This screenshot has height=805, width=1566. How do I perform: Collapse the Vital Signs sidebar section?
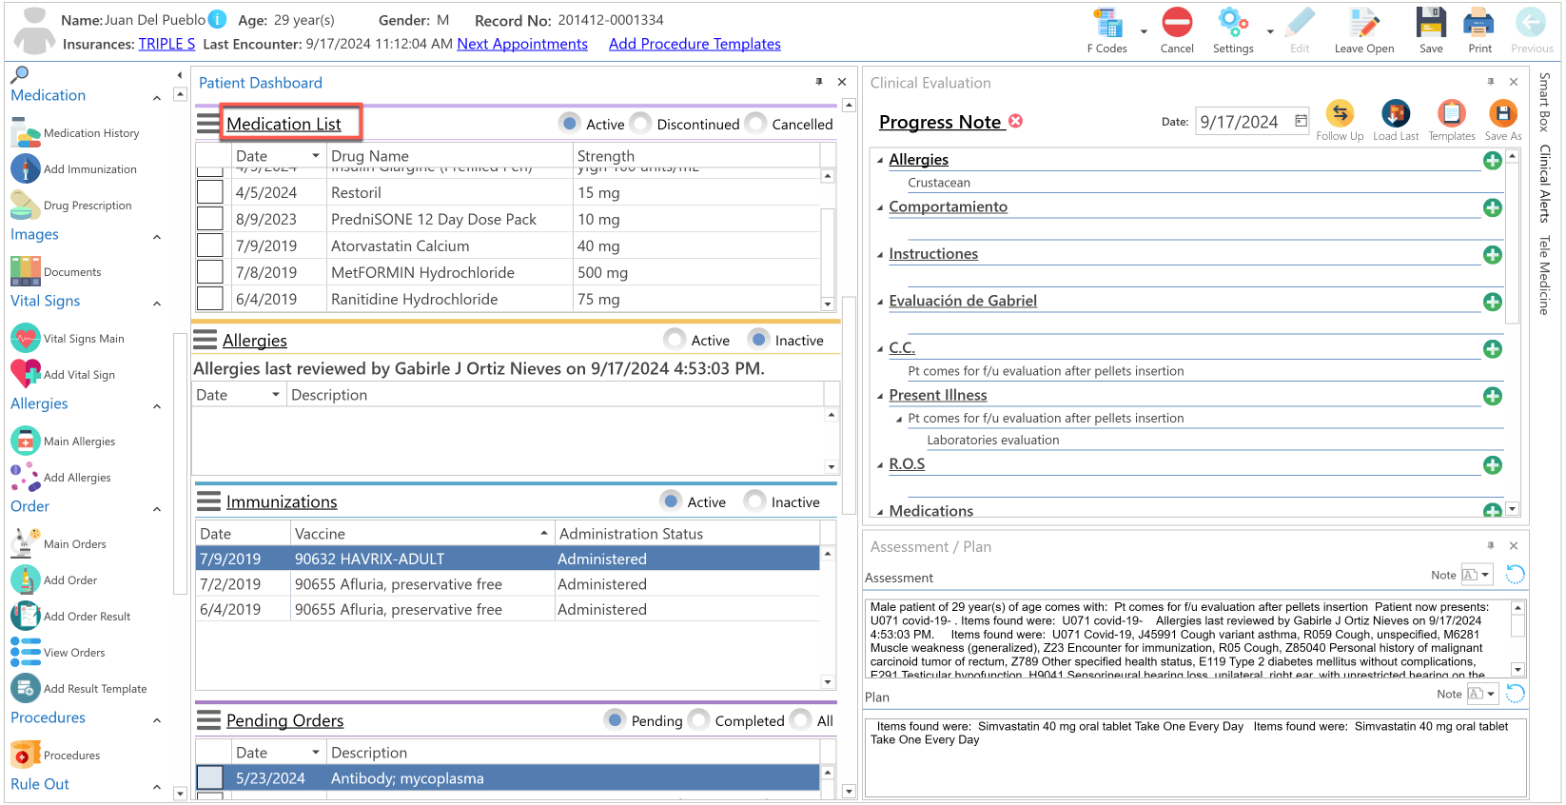click(157, 304)
